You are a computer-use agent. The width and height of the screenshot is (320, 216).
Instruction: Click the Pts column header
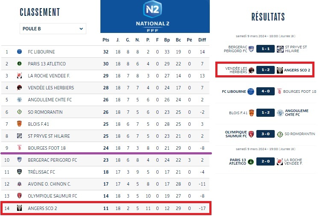tap(106, 40)
